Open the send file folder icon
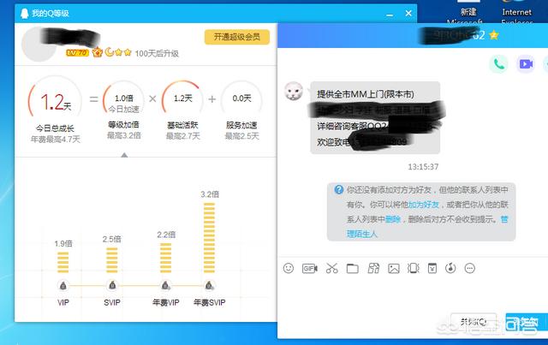 coord(352,269)
